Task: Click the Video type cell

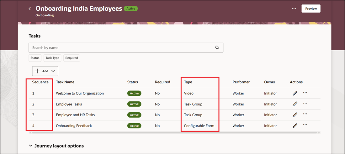Action: point(189,93)
